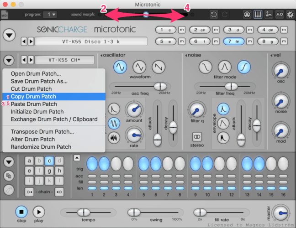Select drum channel 5 e
Screen dimensions: 296x228
point(165,41)
